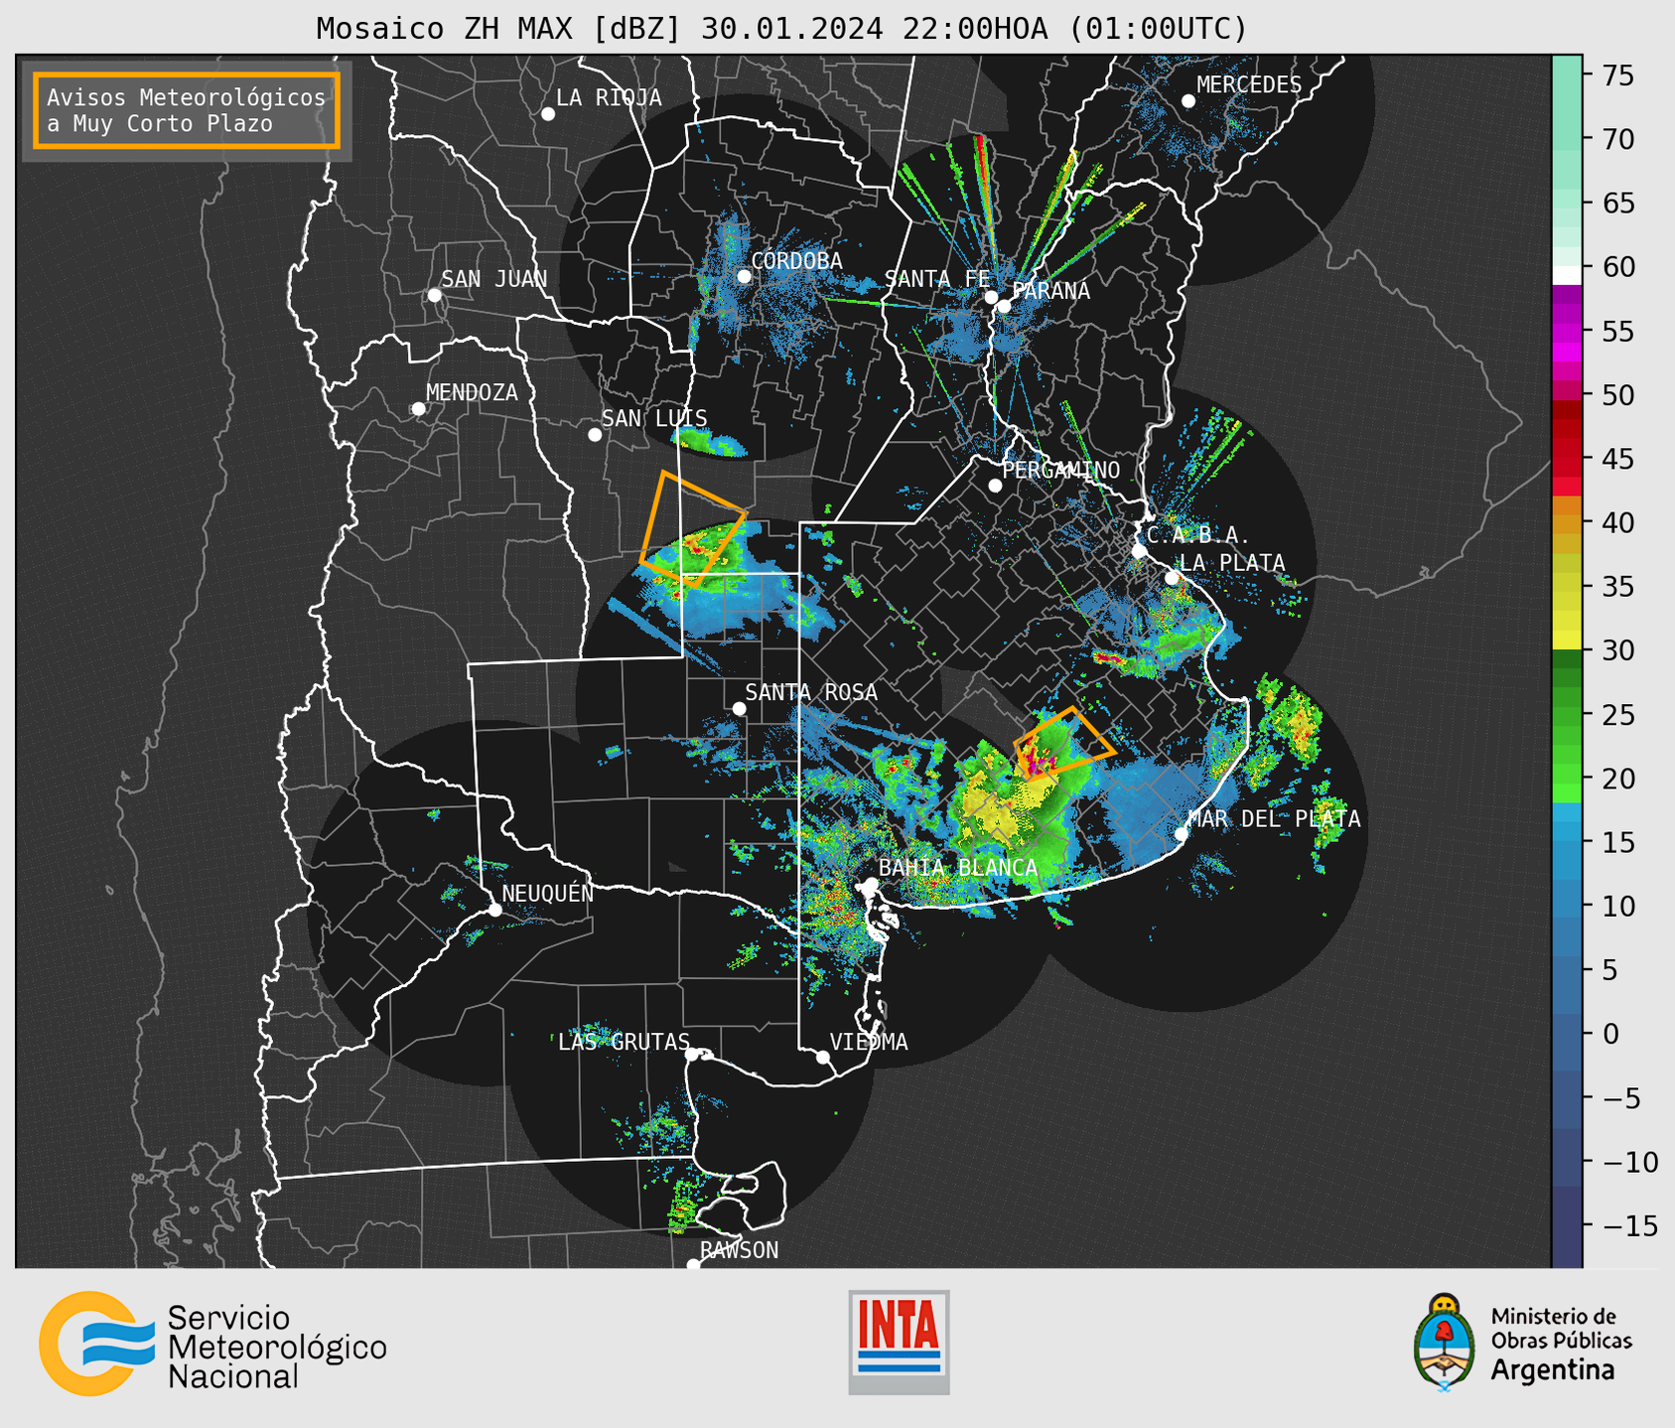1675x1428 pixels.
Task: Click the CORDOBA city marker dot
Action: point(744,276)
